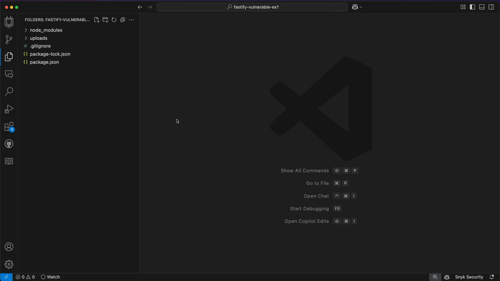Open remote window indicator in status bar
The width and height of the screenshot is (500, 281).
(x=6, y=277)
